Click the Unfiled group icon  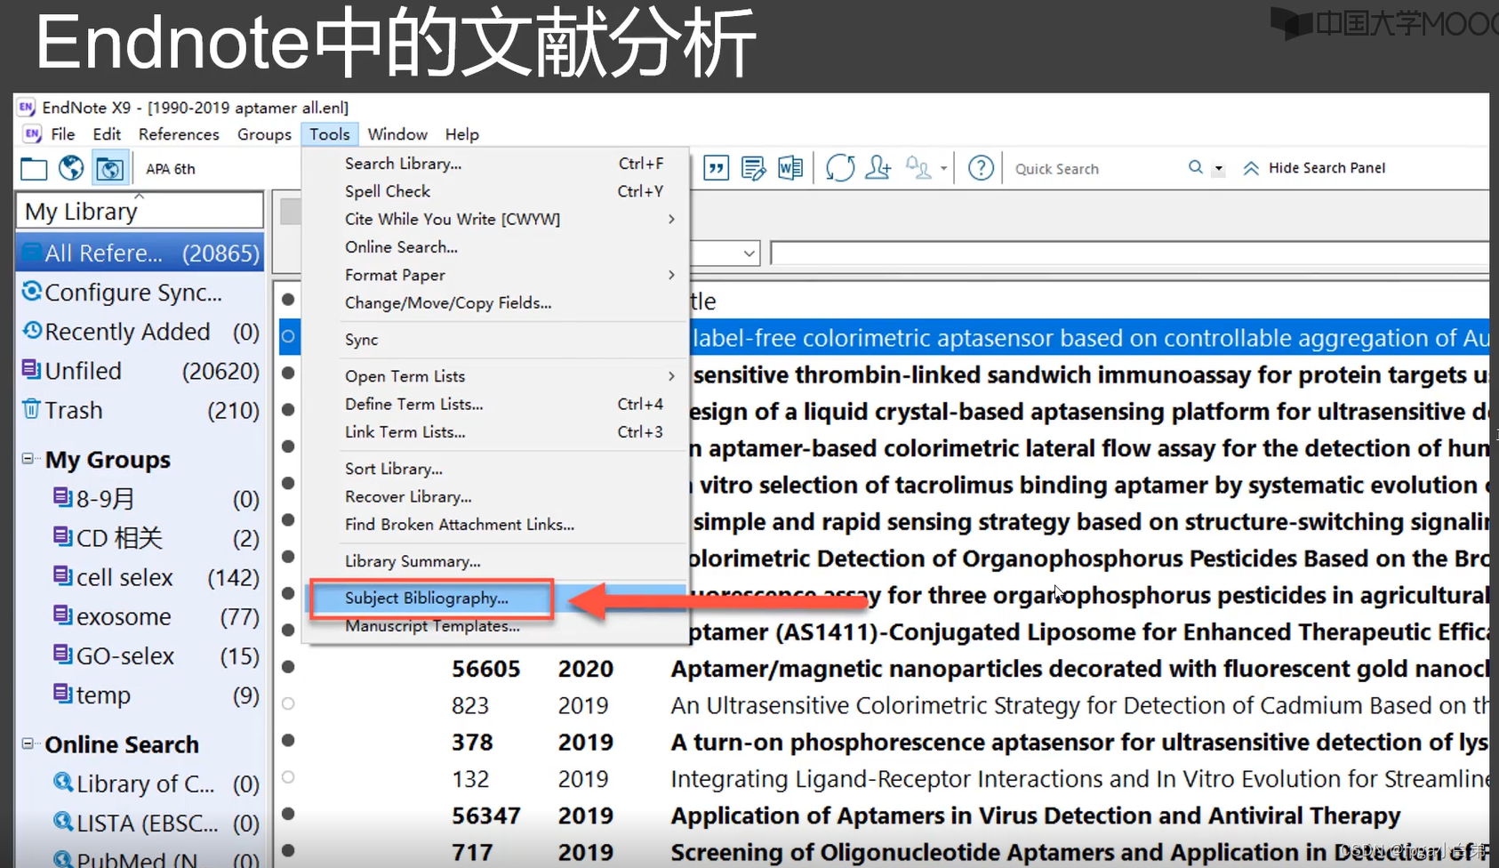tap(31, 369)
